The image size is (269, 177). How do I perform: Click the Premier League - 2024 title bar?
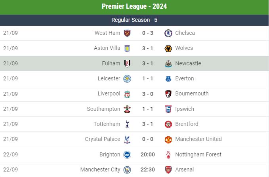tap(134, 7)
